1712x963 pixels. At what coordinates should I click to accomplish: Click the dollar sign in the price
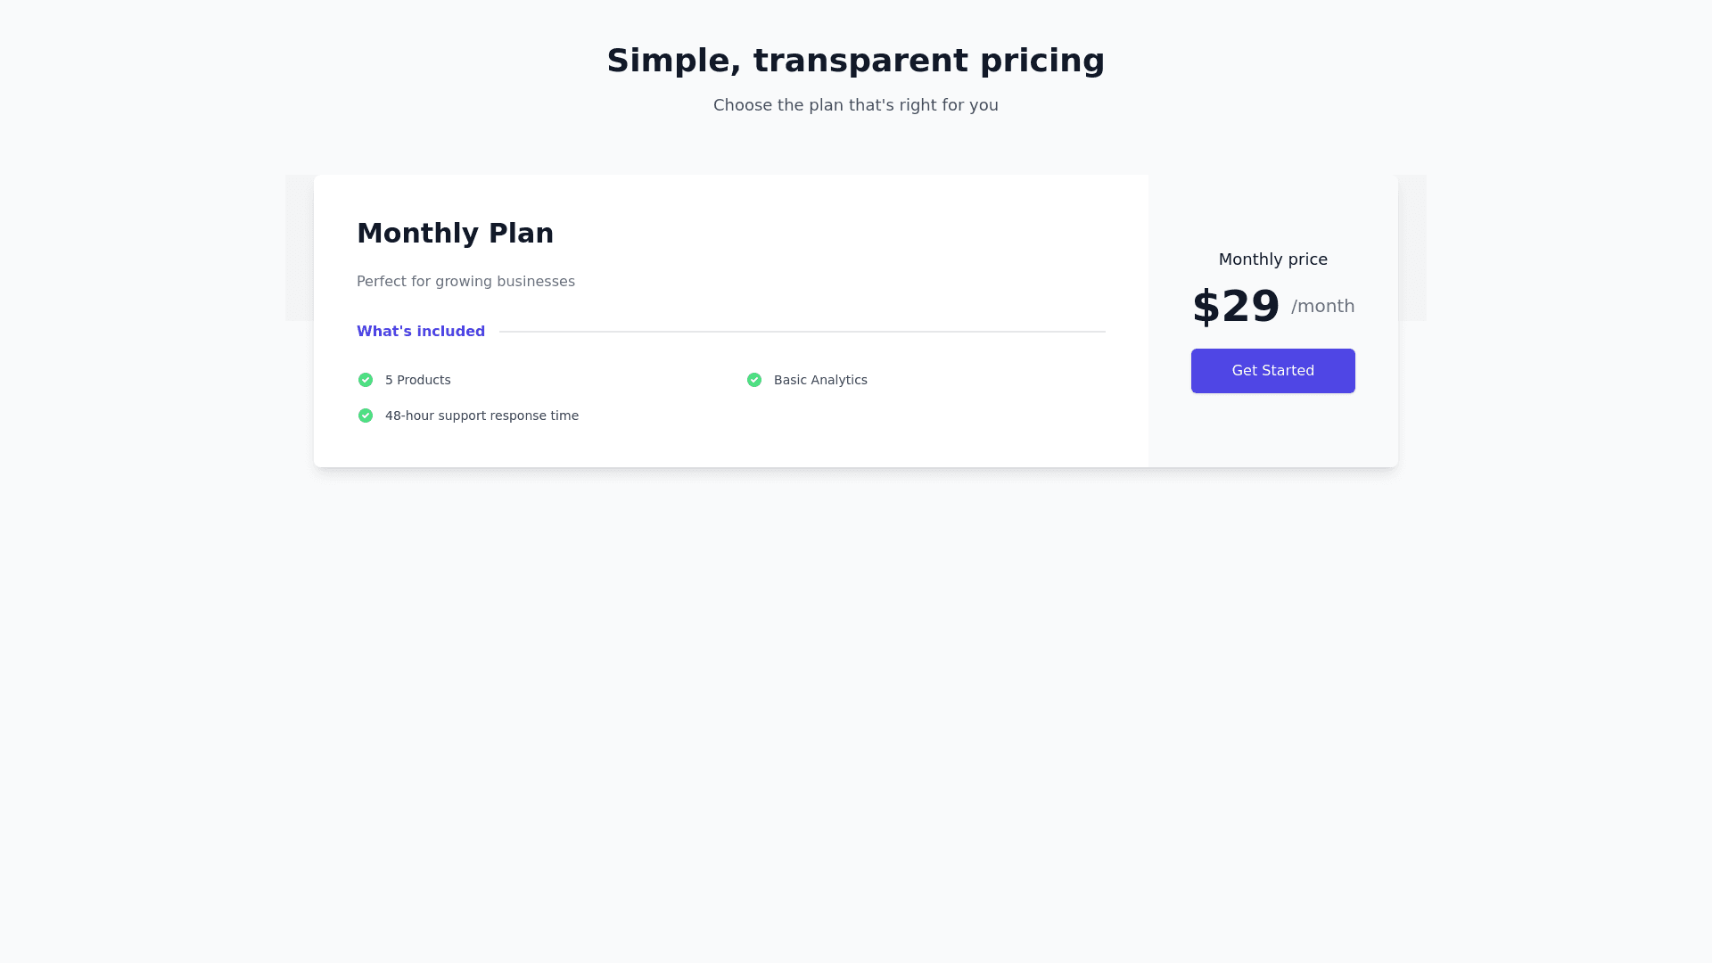click(1206, 308)
